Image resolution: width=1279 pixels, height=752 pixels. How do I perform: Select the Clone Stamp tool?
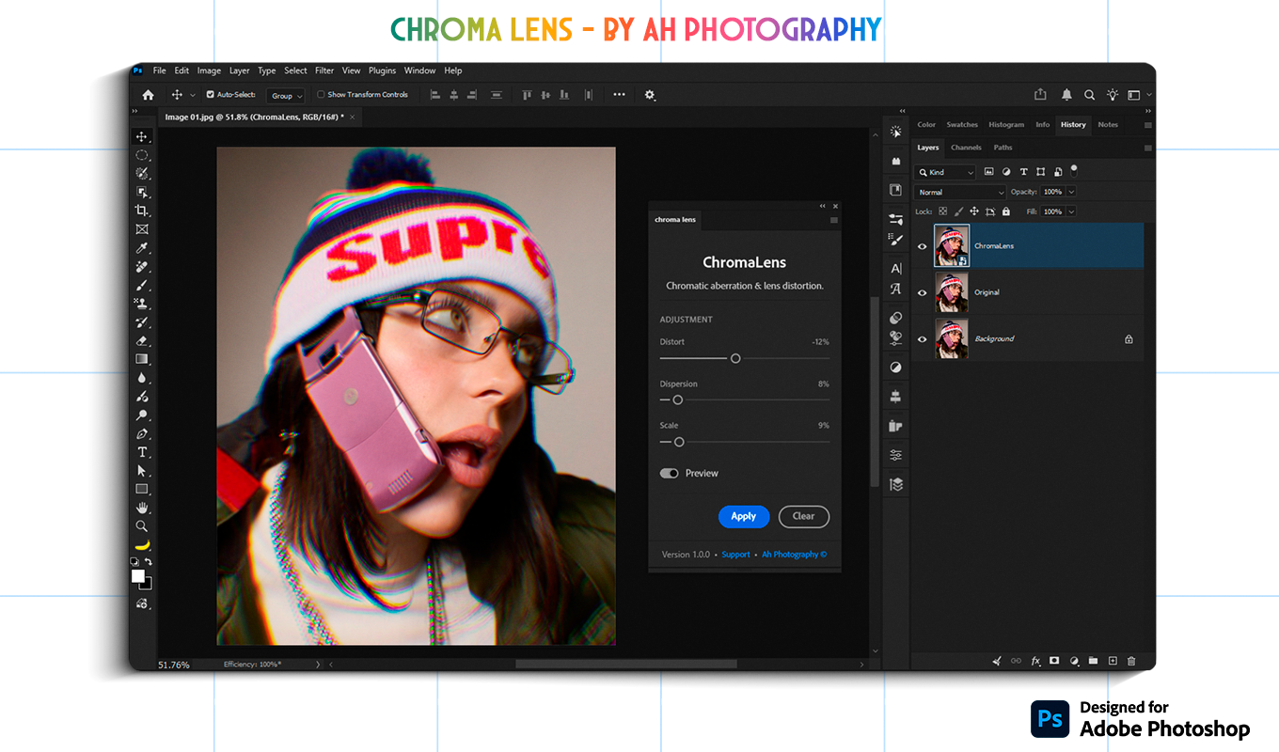[142, 304]
